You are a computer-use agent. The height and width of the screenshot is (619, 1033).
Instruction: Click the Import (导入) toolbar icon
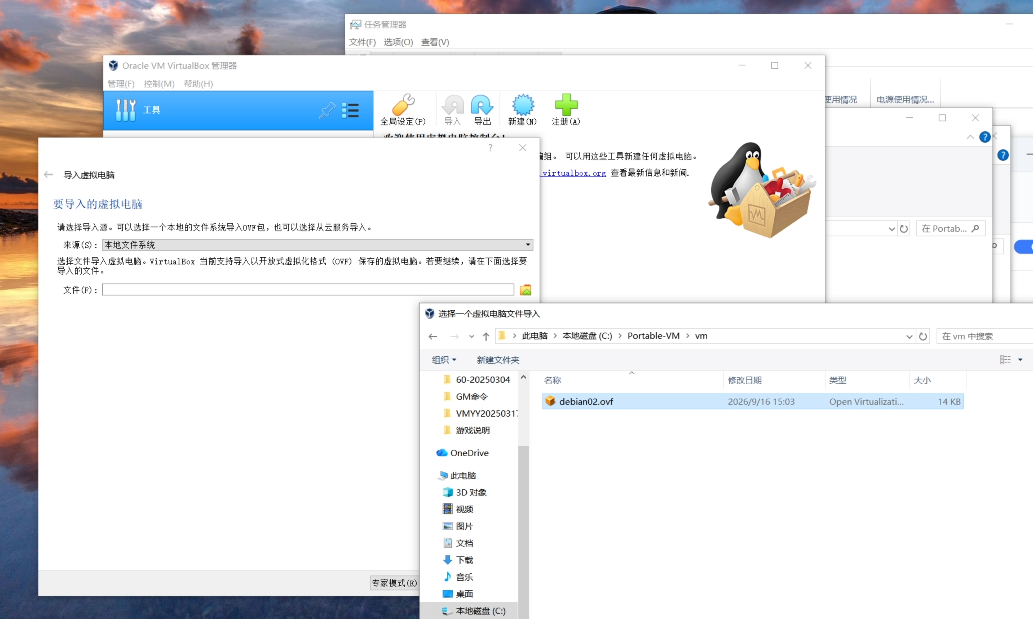coord(453,110)
